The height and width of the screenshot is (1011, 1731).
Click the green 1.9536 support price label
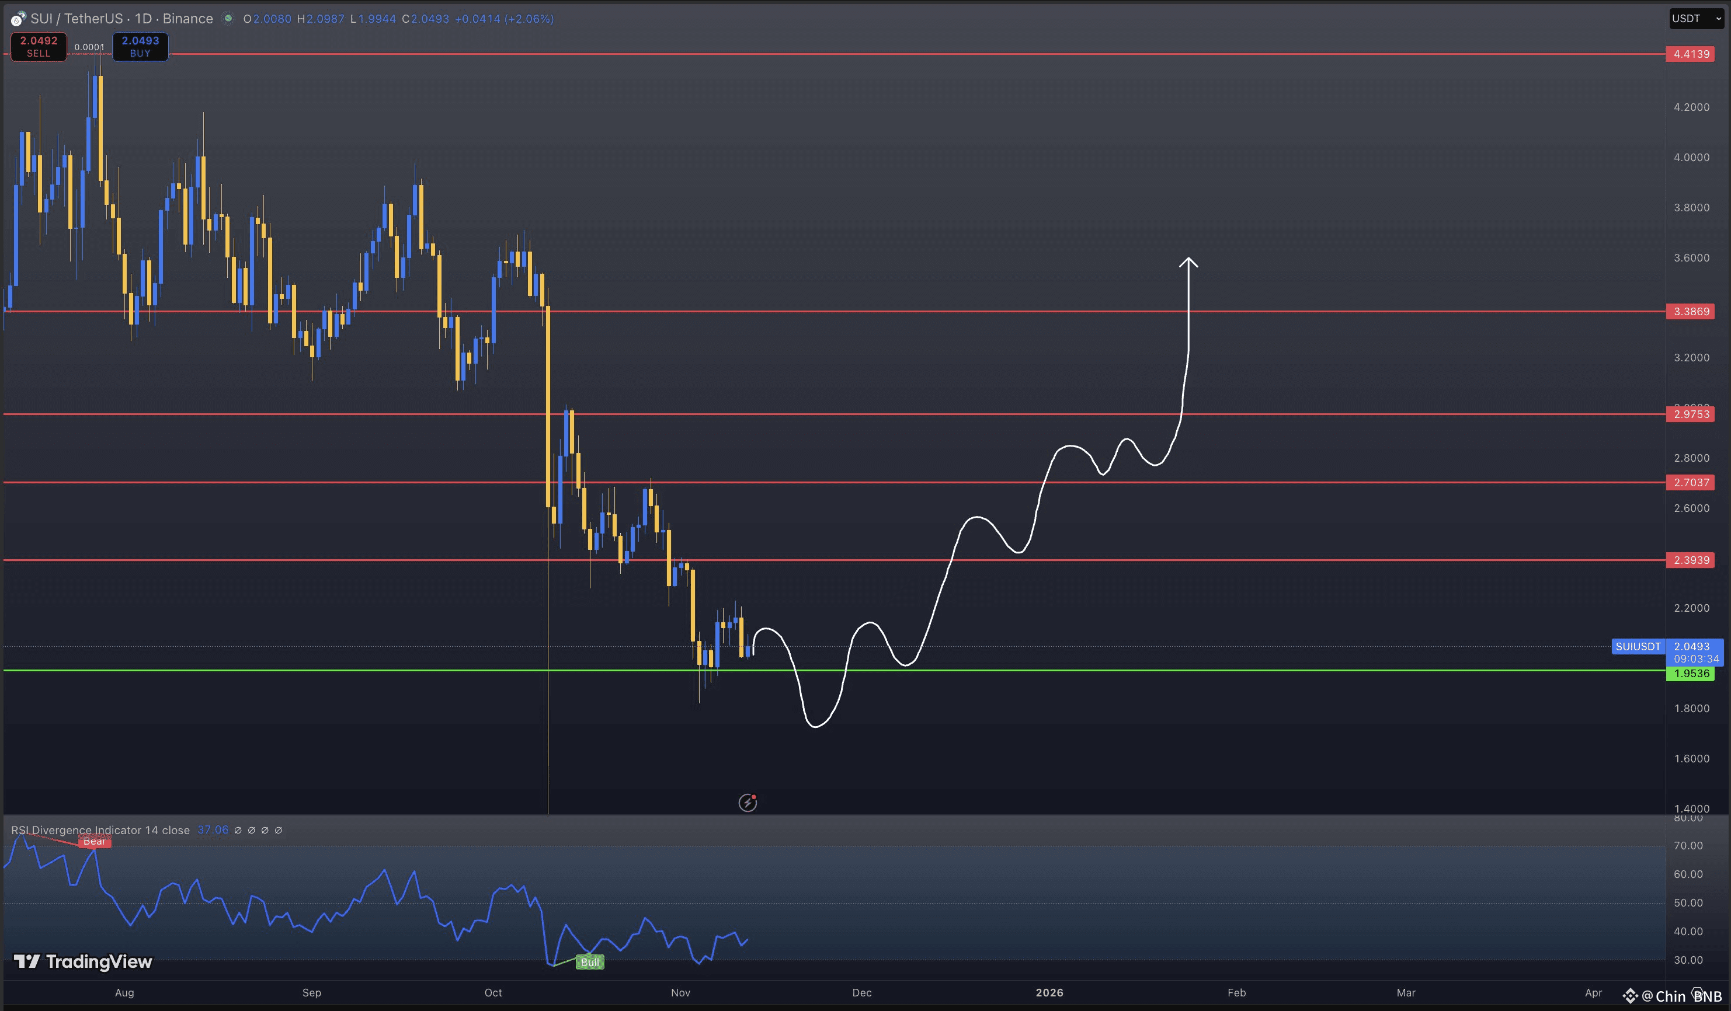coord(1691,673)
